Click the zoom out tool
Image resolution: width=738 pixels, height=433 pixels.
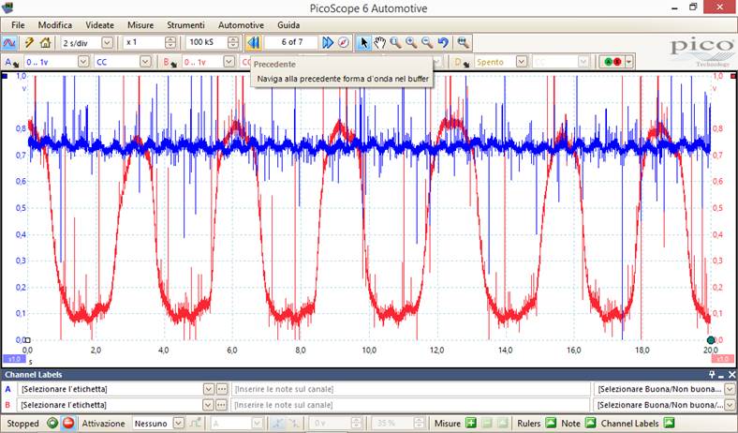[427, 43]
